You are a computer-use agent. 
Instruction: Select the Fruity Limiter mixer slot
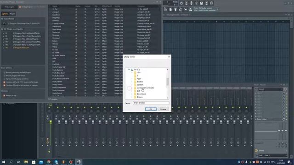pos(270,119)
